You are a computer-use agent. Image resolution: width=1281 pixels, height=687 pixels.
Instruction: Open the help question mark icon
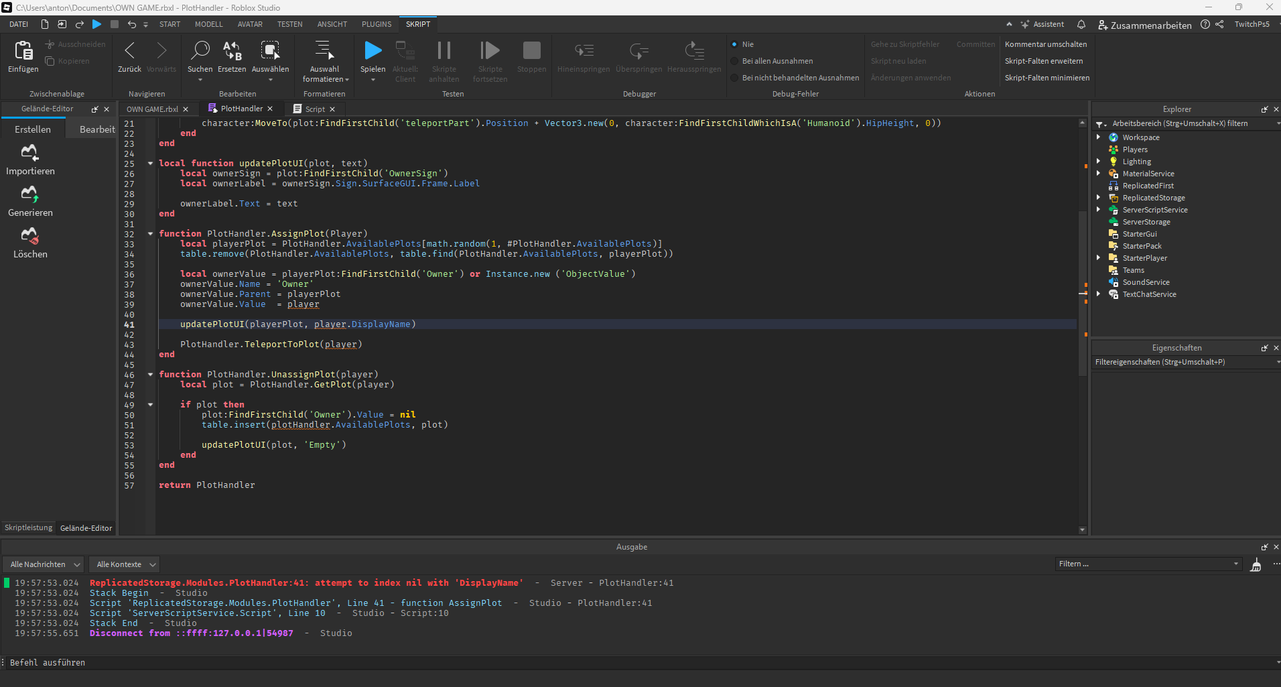pos(1205,24)
